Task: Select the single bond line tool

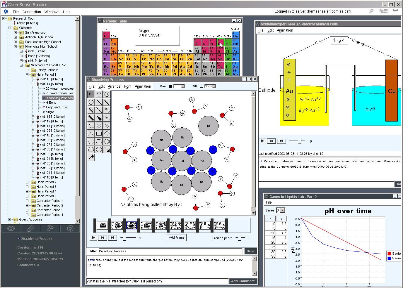Action: (x=99, y=102)
